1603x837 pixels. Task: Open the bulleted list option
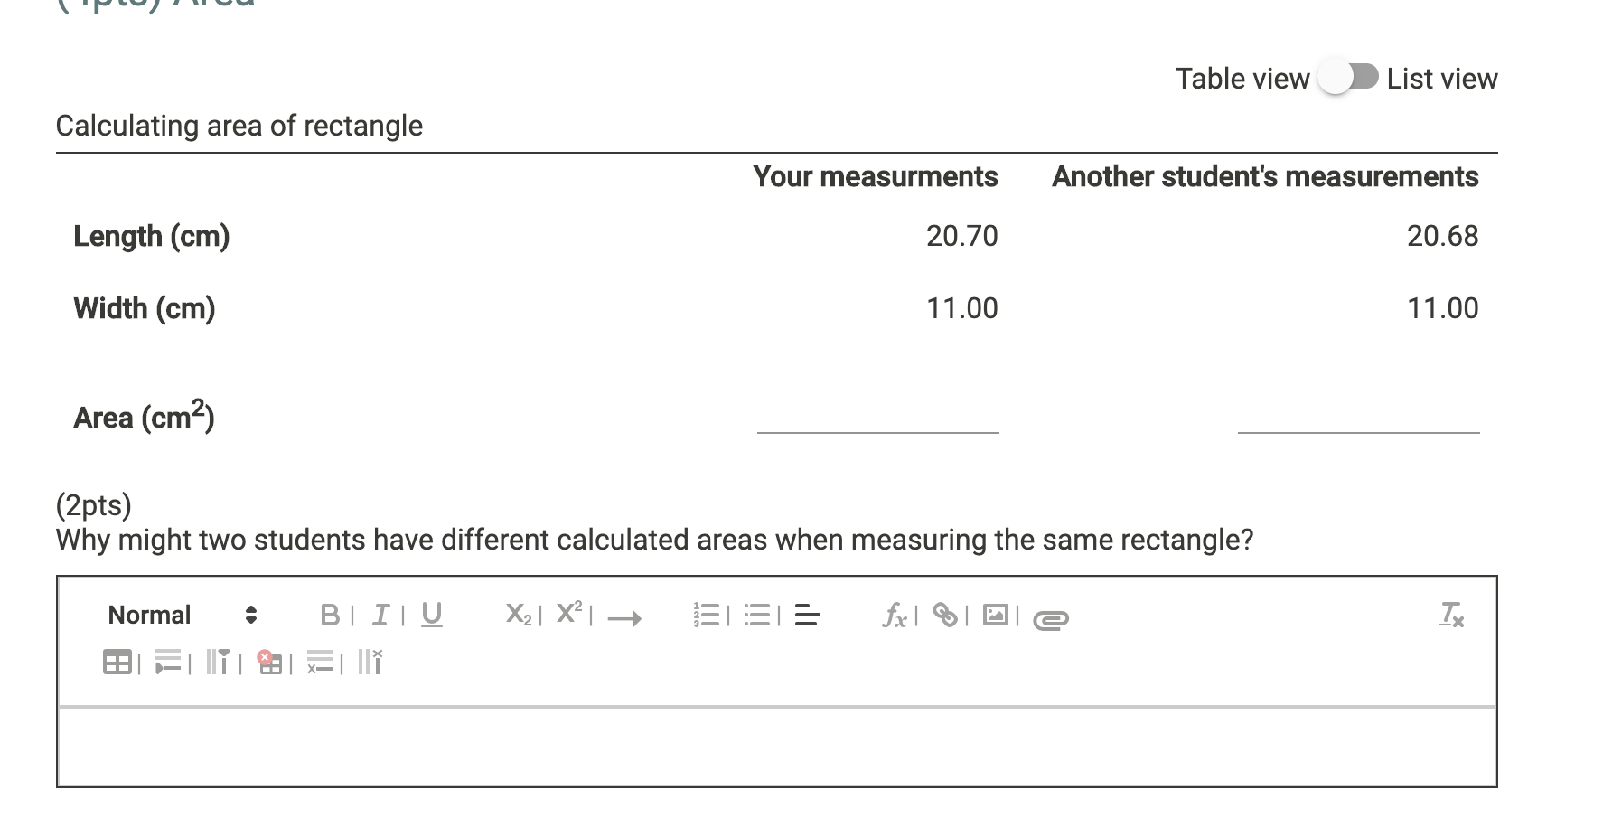pyautogui.click(x=757, y=616)
